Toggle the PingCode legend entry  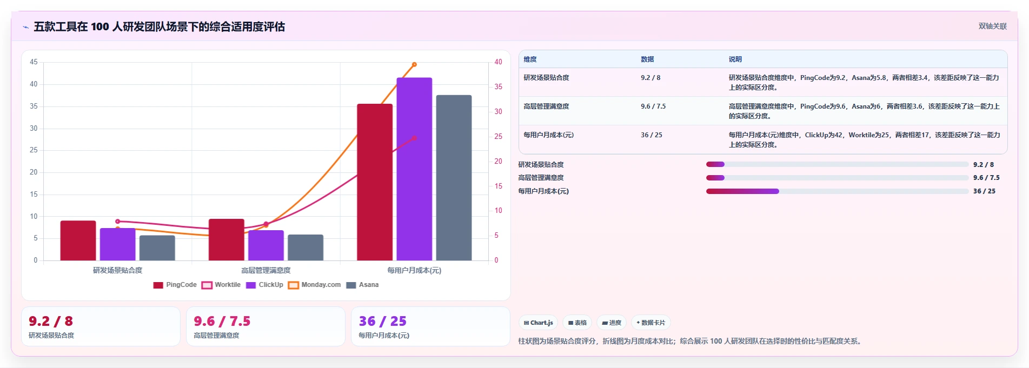click(175, 285)
